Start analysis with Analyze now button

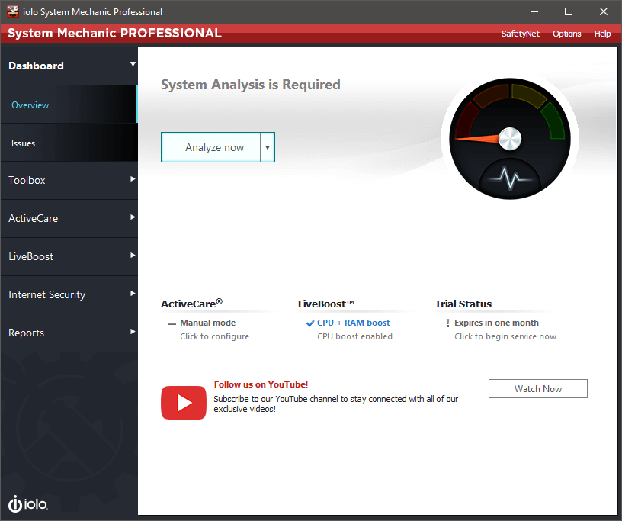tap(211, 147)
